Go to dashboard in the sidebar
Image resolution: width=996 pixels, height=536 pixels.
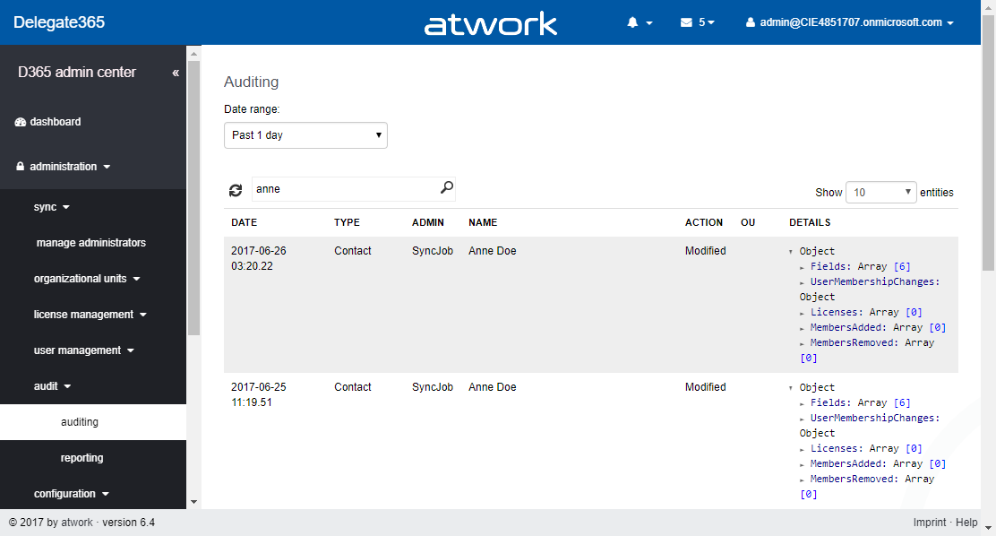coord(55,122)
